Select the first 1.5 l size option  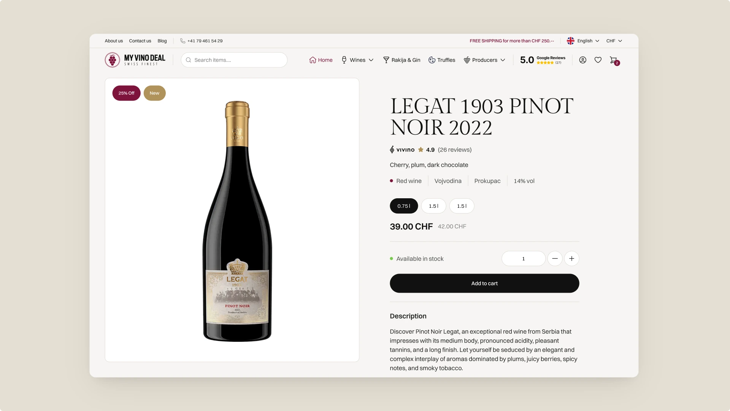pyautogui.click(x=433, y=206)
